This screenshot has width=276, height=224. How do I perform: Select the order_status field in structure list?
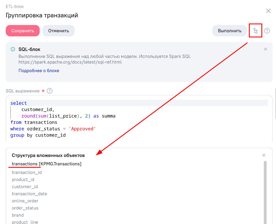25,208
